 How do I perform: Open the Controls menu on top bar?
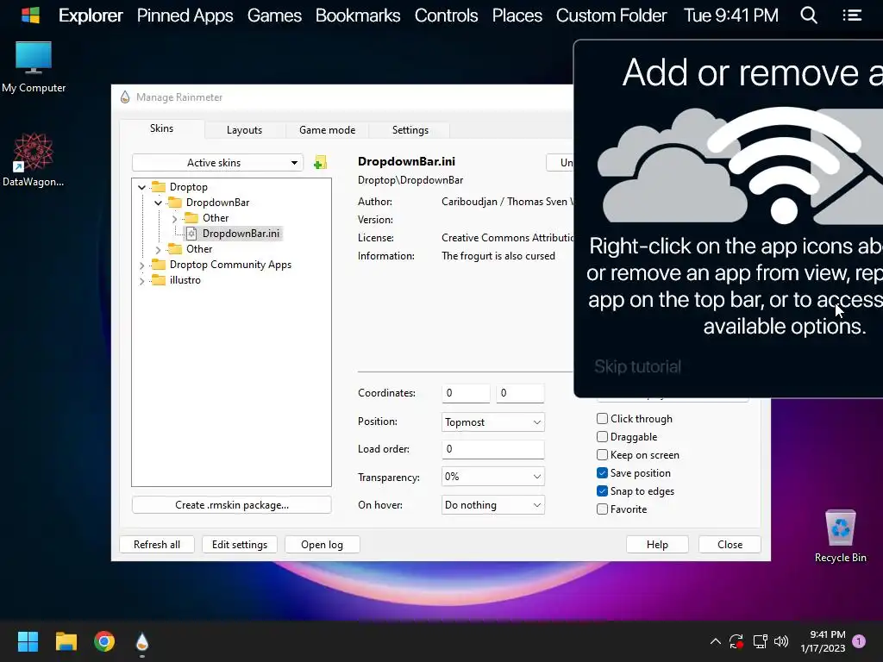pos(446,16)
